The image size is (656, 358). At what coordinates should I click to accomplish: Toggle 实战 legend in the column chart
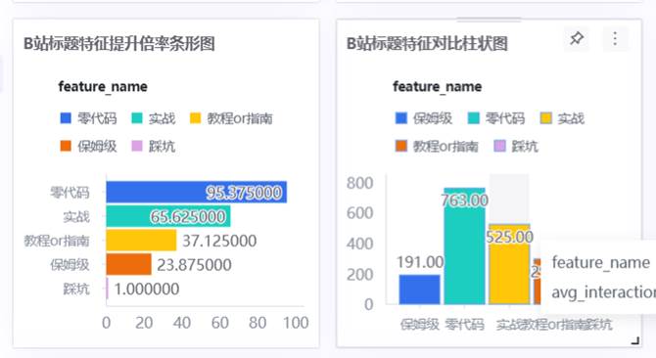(562, 118)
